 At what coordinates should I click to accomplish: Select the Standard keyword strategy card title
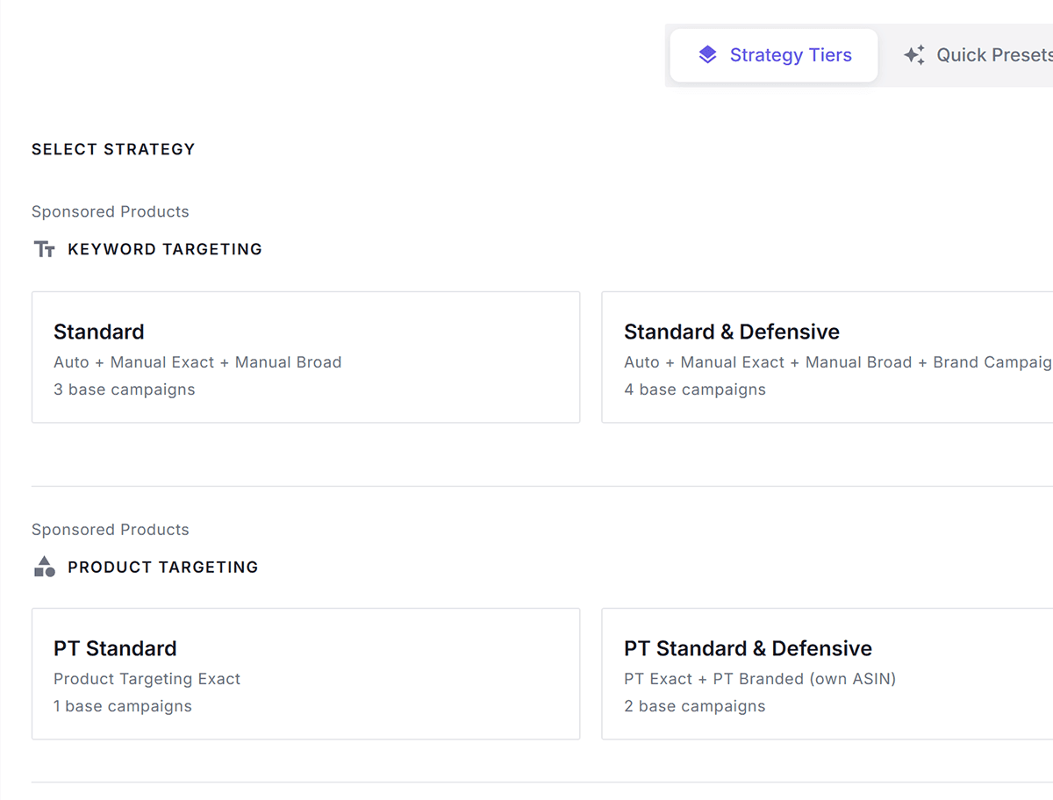[x=98, y=332]
